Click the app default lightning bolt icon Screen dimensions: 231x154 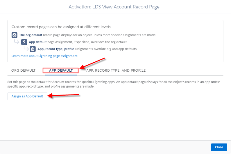(24, 42)
